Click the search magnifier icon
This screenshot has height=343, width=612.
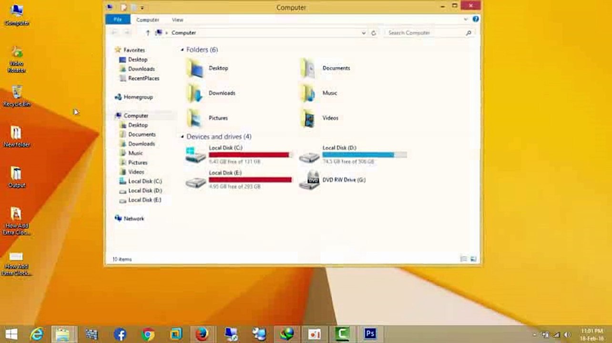tap(469, 33)
